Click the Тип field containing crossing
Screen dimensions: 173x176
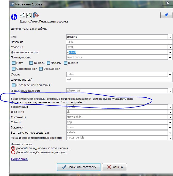[117, 37]
